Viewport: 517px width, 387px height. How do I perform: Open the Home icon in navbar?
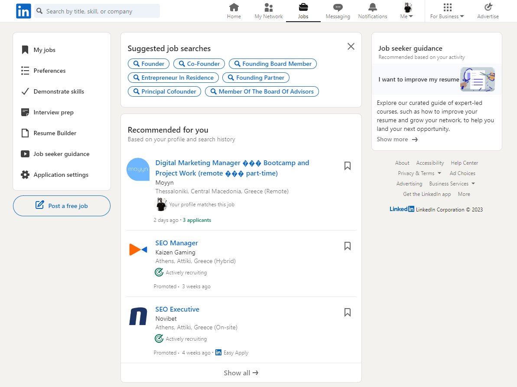coord(234,7)
